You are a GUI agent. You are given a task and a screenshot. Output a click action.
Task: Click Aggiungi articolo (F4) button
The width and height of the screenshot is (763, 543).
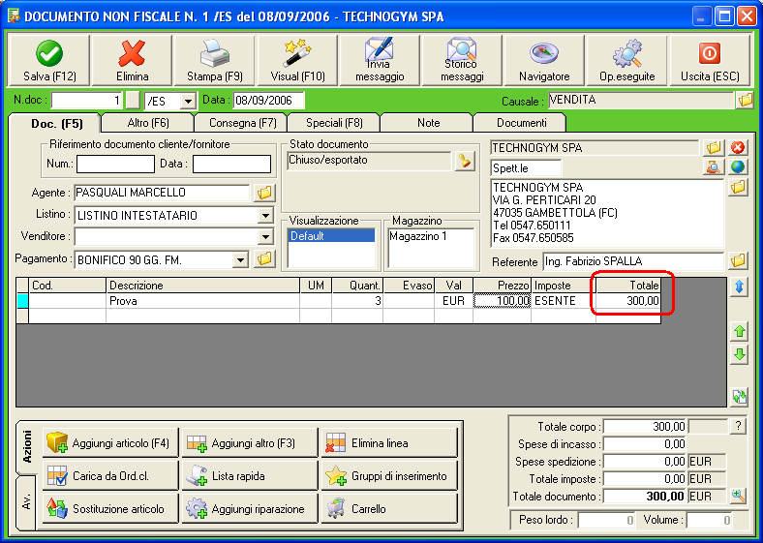click(x=110, y=443)
